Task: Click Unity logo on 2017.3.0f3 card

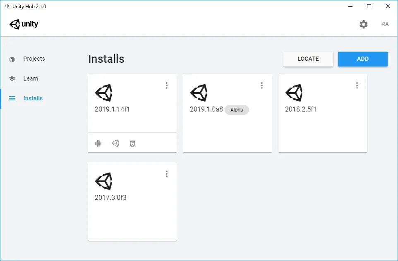Action: (103, 181)
